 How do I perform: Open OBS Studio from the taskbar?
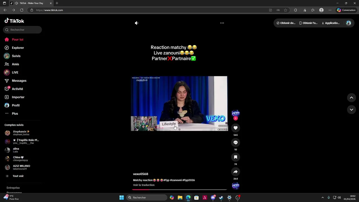point(238,198)
